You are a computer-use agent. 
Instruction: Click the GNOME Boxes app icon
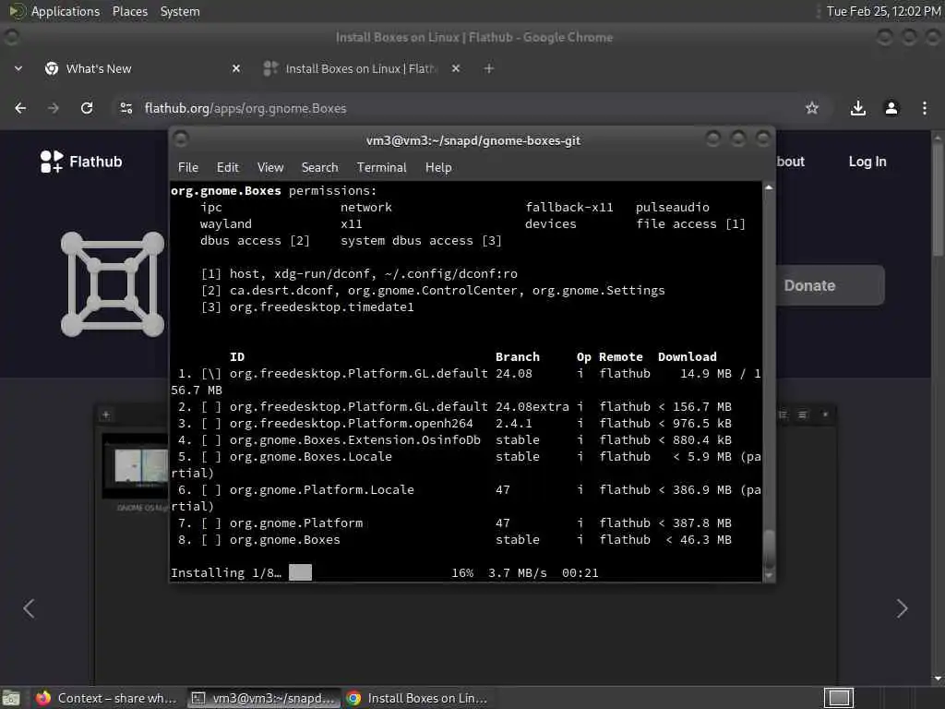[x=113, y=284]
